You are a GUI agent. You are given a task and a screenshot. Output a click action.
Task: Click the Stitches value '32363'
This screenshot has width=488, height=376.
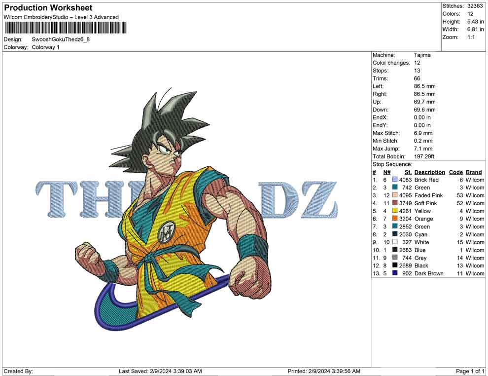click(475, 6)
